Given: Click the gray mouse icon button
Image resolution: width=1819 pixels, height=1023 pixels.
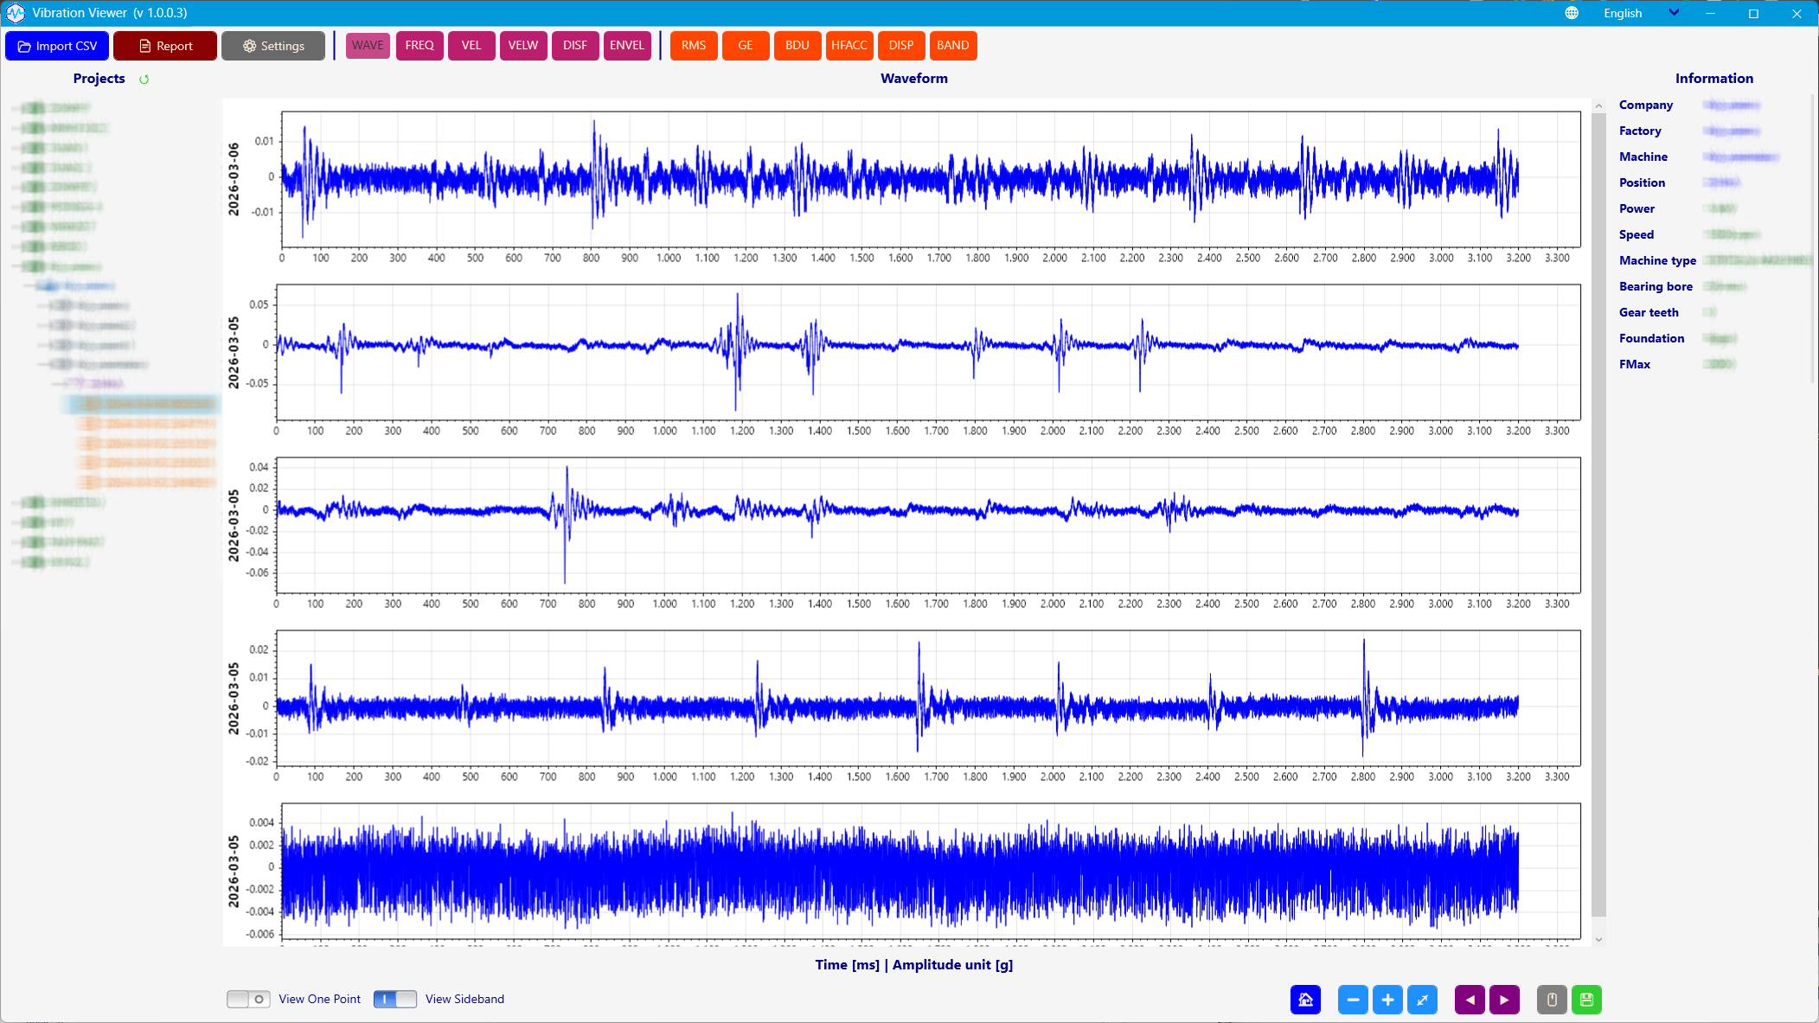Looking at the screenshot, I should (x=1552, y=1000).
